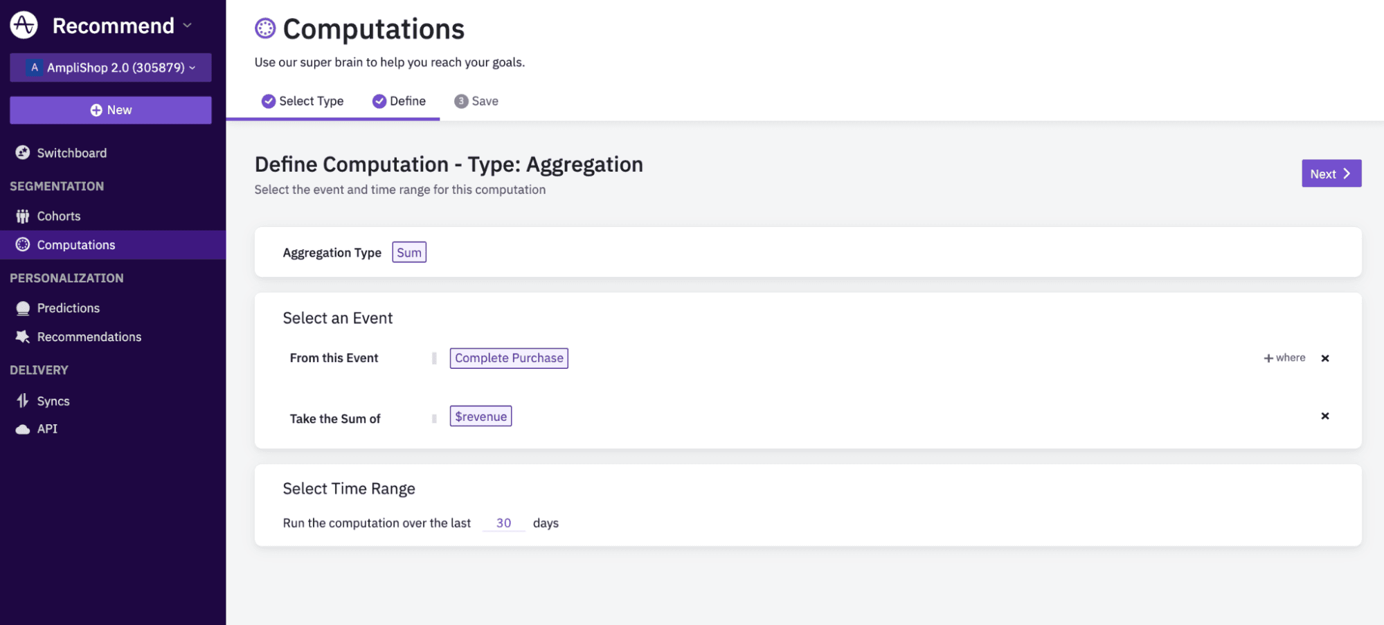This screenshot has width=1384, height=625.
Task: Open the Switchboard page
Action: 71,153
